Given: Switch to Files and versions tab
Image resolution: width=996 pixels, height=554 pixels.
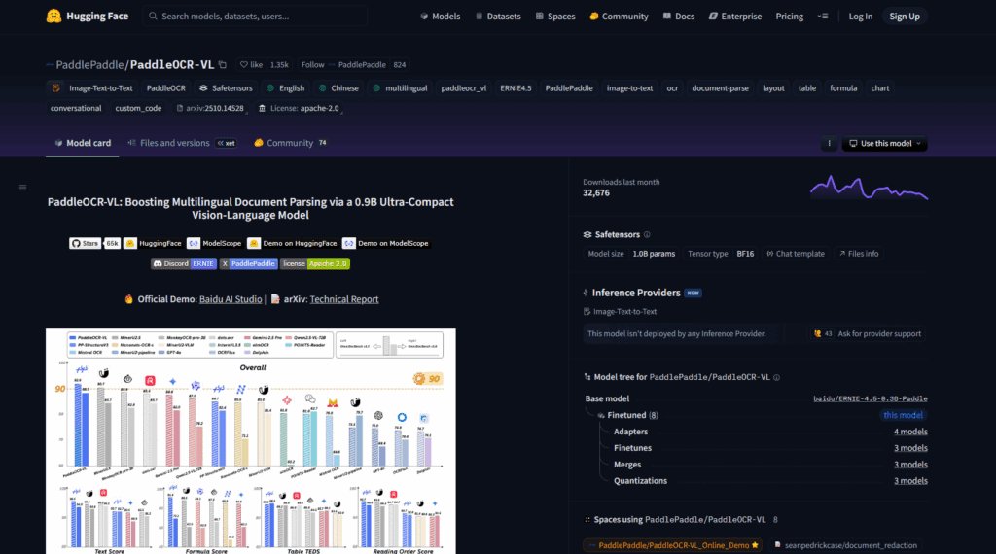Looking at the screenshot, I should (x=182, y=144).
